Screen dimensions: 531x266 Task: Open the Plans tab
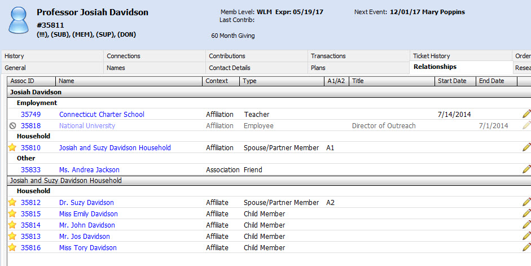pos(318,68)
